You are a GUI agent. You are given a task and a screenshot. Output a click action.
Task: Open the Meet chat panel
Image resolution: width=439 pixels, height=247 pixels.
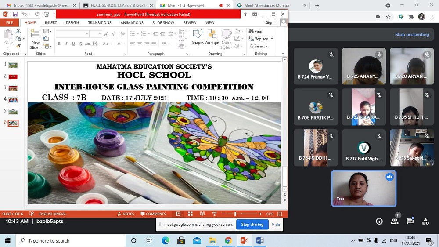(410, 222)
